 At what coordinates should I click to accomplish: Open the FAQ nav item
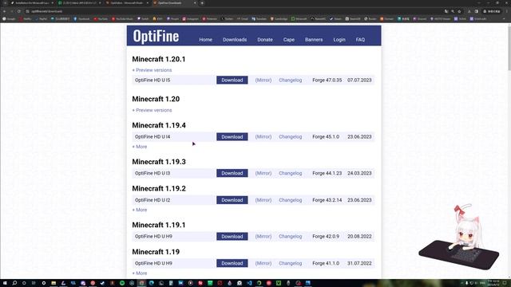click(x=360, y=40)
